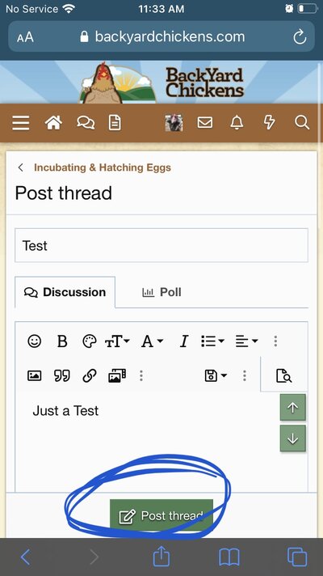323x576 pixels.
Task: Expand the list options dropdown
Action: point(212,341)
